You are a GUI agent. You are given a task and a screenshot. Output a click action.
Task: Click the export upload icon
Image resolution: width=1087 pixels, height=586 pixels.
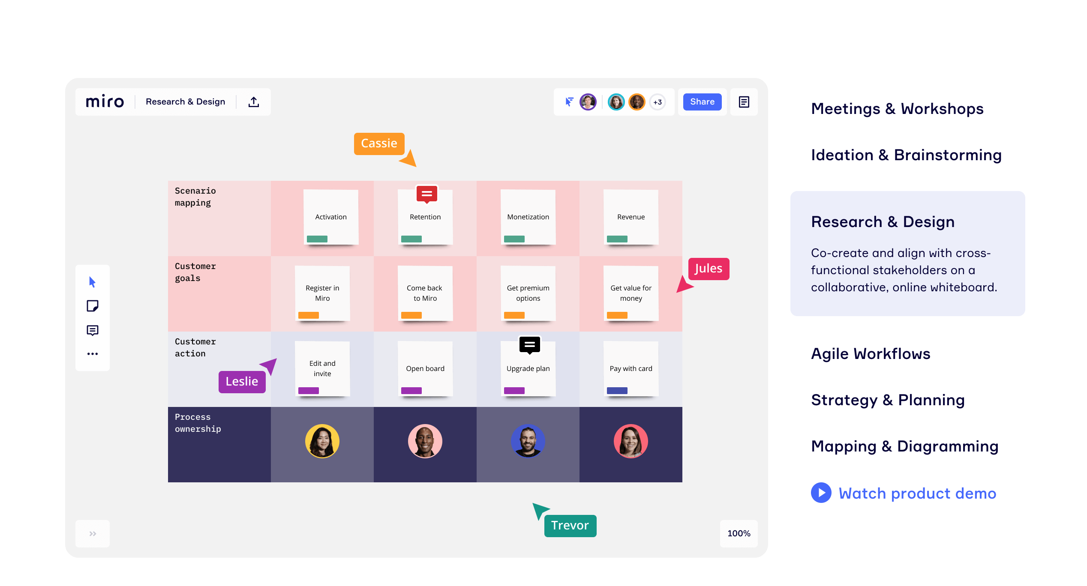point(254,102)
